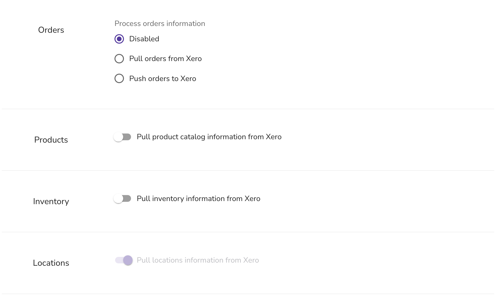Click the gray track of the Inventory switch

(x=127, y=199)
